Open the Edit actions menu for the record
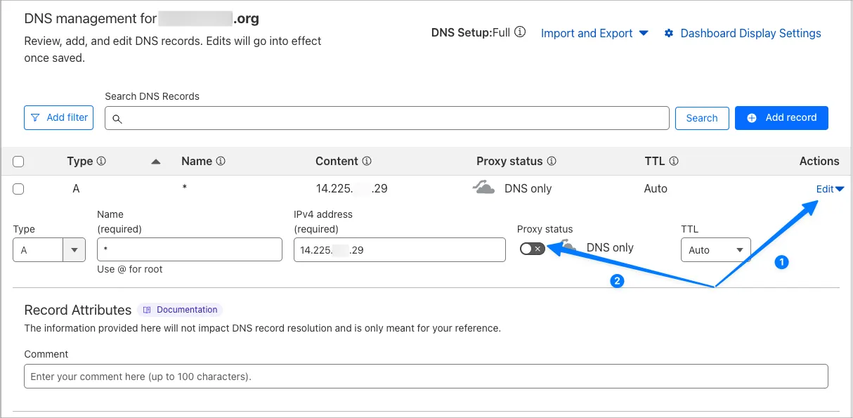853x418 pixels. point(830,188)
